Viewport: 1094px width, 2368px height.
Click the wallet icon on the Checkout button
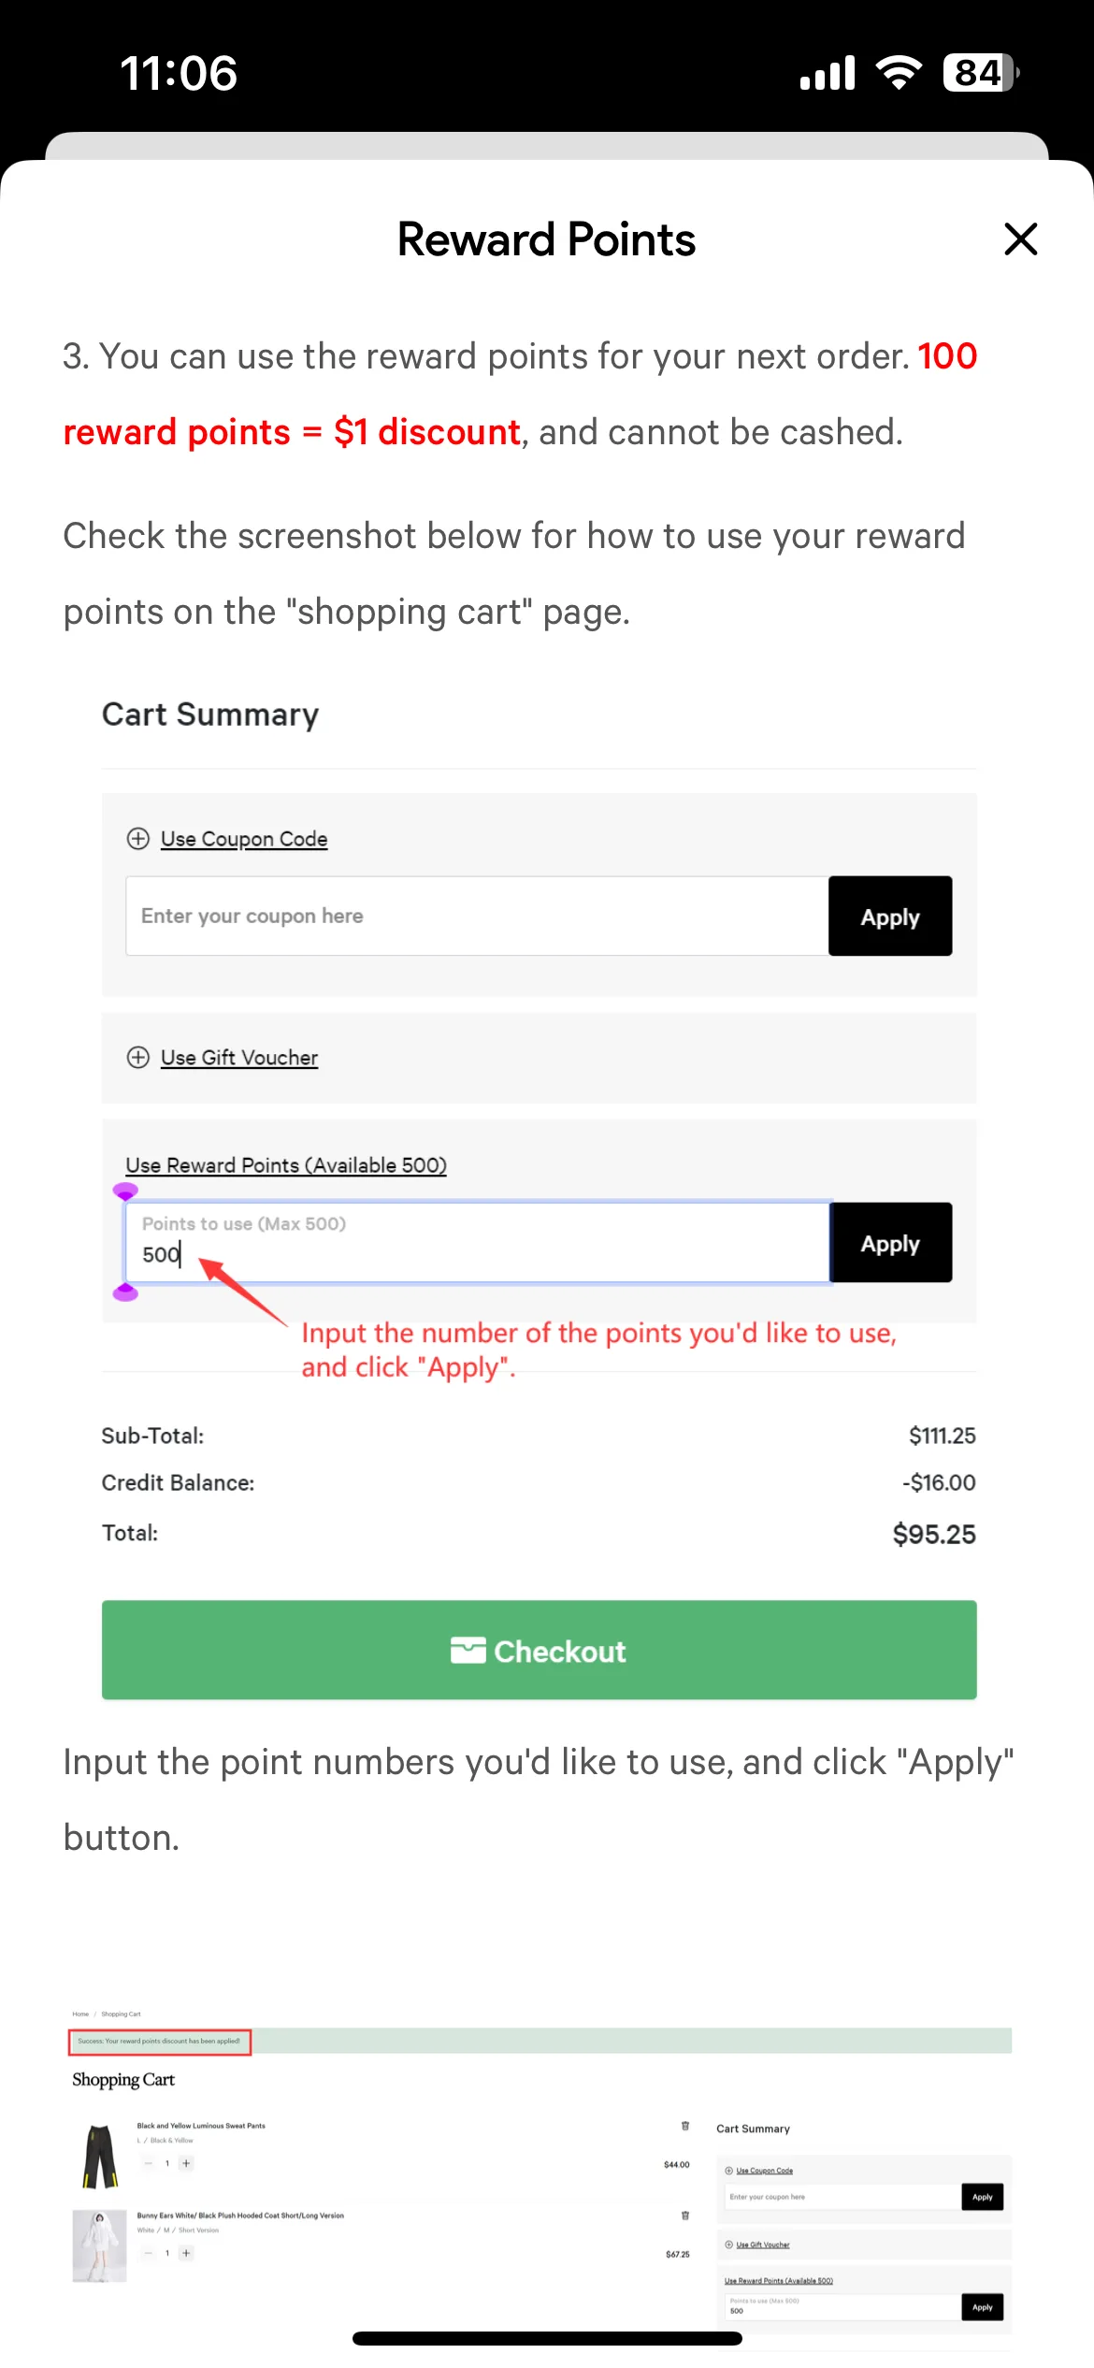468,1651
